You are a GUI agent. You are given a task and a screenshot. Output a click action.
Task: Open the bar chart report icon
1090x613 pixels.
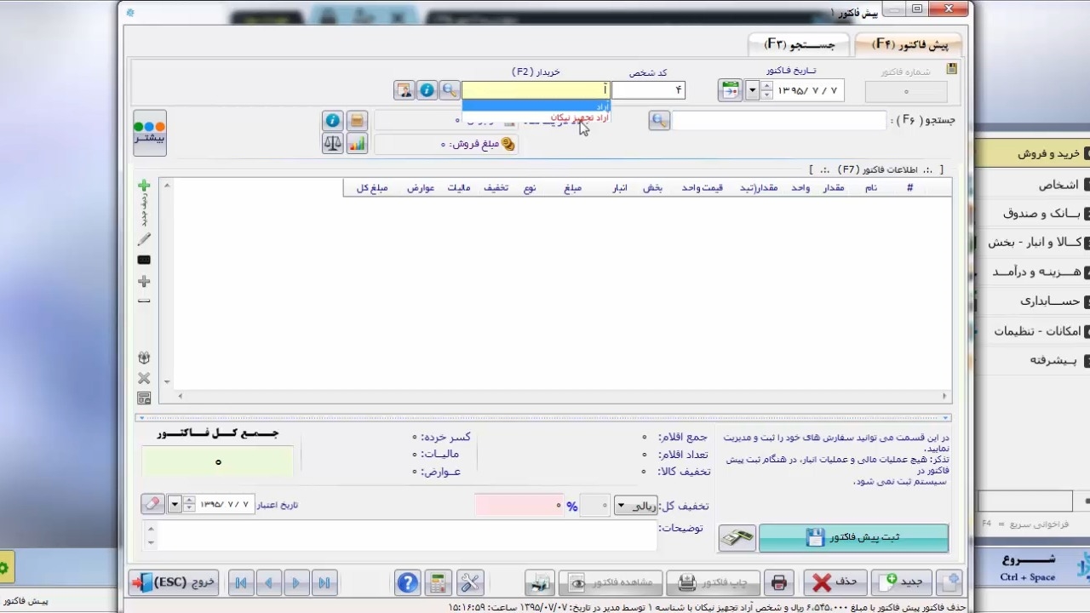point(356,144)
